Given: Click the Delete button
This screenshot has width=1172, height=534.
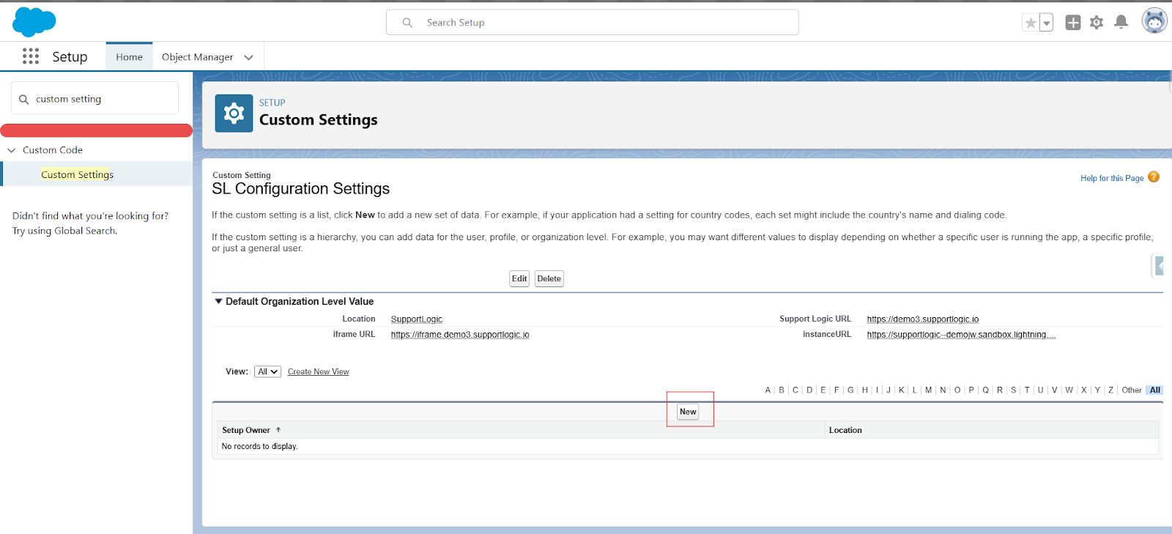Looking at the screenshot, I should coord(549,278).
